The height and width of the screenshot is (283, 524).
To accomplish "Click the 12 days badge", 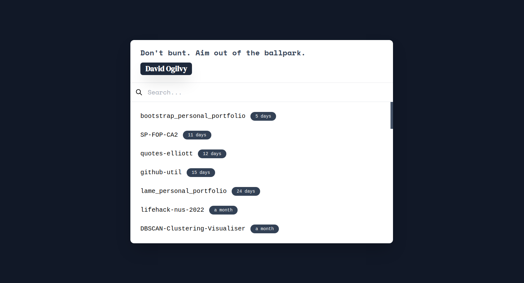I will (212, 154).
